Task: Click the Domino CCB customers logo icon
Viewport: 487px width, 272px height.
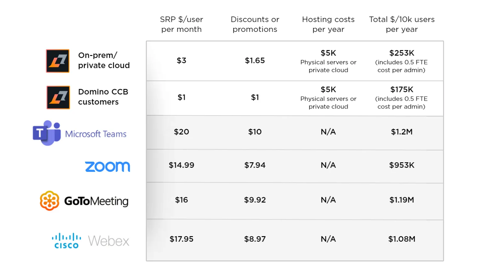Action: tap(58, 97)
